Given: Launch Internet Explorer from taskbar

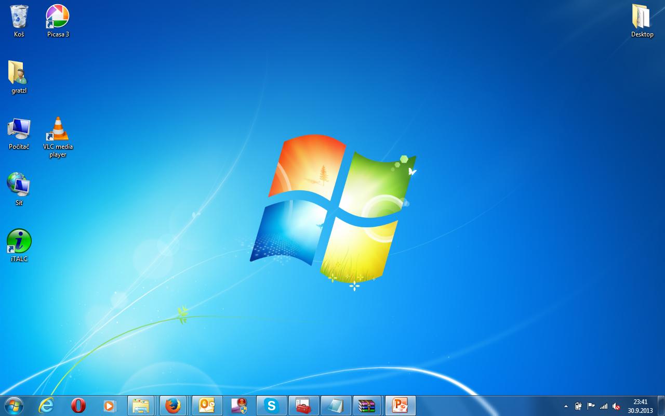Looking at the screenshot, I should (46, 406).
